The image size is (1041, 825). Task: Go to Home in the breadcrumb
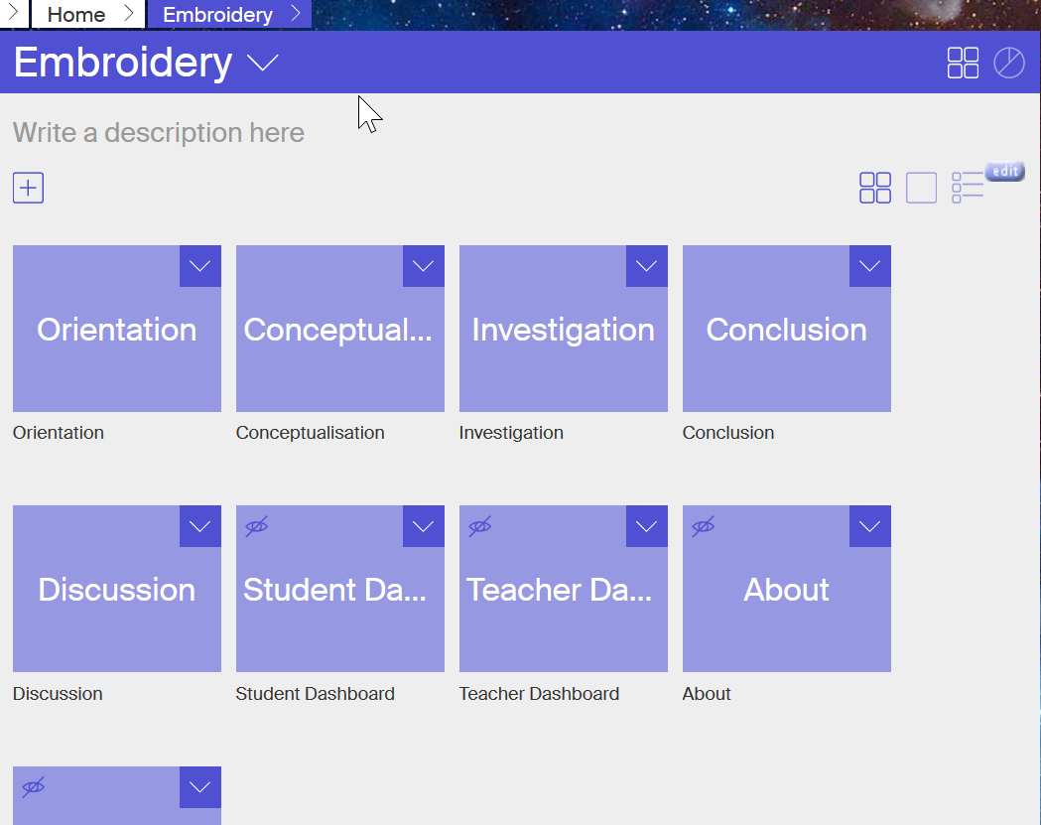click(x=76, y=14)
